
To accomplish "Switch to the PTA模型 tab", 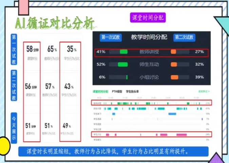I will 117,92.
